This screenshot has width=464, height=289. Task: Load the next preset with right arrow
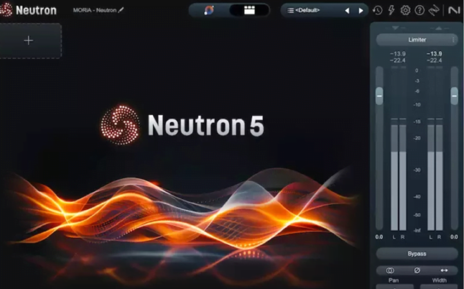coord(361,10)
